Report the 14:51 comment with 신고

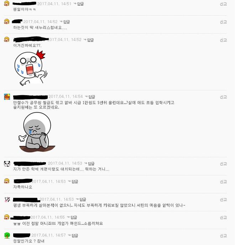pos(223,4)
